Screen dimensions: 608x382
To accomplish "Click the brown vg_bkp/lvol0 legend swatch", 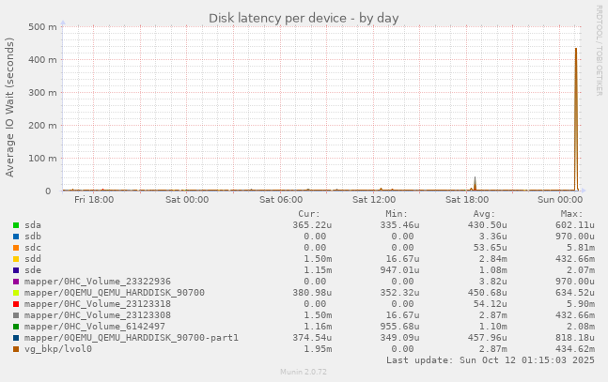I will pyautogui.click(x=16, y=349).
